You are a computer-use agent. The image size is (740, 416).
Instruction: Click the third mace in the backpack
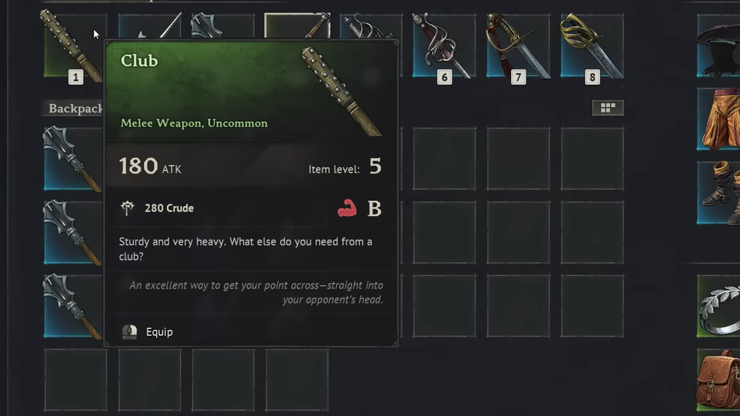(73, 305)
